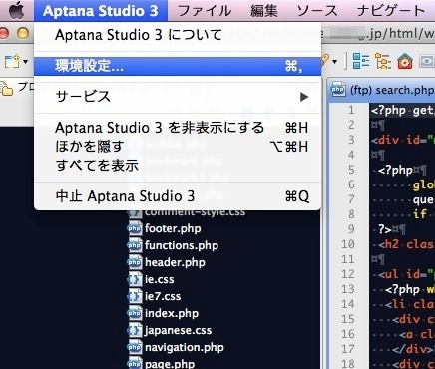Viewport: 435px width, 369px height.
Task: Click the project explorer folder icon
Action: point(7,89)
